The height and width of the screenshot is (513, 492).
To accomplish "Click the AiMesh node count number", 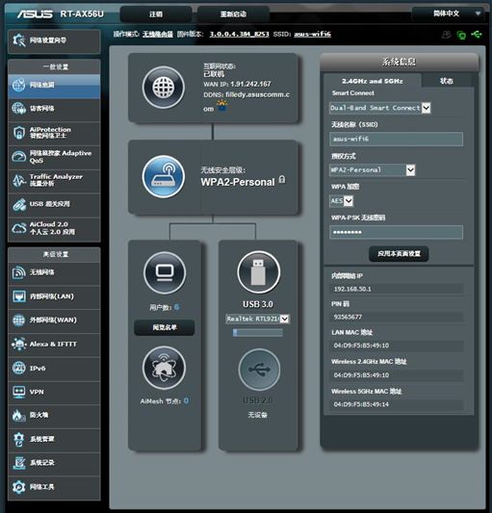I will [x=186, y=400].
